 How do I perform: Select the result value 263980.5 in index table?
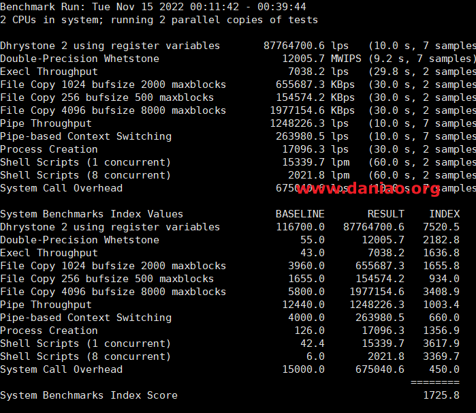pos(380,318)
